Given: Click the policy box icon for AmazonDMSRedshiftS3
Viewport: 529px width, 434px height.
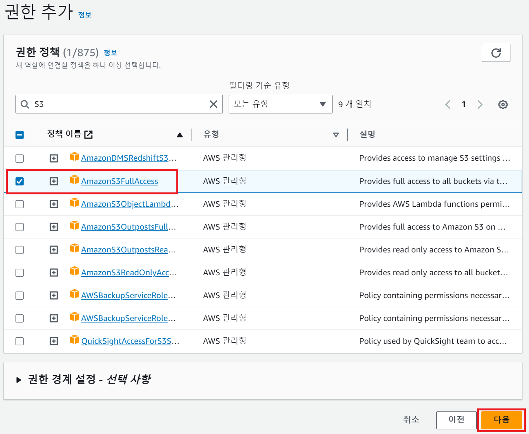Looking at the screenshot, I should (x=74, y=156).
